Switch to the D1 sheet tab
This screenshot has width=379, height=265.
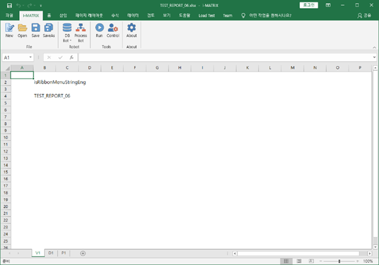click(x=51, y=253)
